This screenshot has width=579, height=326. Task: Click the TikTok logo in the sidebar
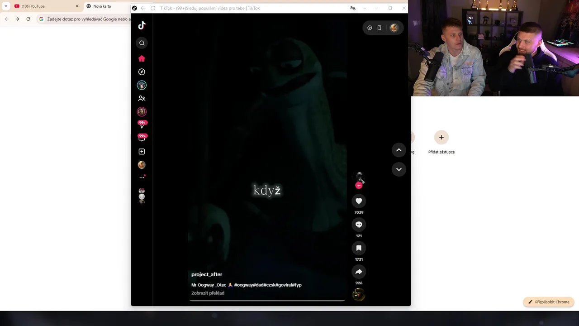142,25
